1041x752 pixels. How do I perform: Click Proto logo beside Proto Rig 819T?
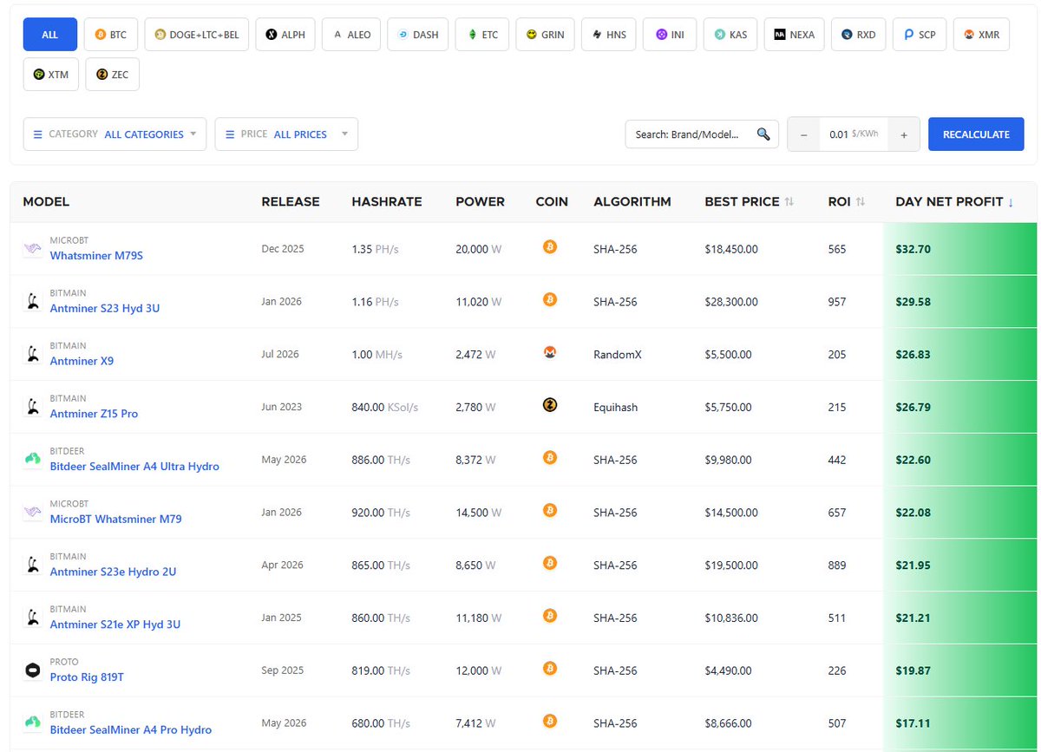tap(32, 670)
